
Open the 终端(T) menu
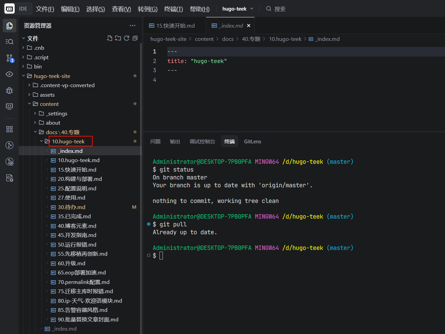(173, 9)
